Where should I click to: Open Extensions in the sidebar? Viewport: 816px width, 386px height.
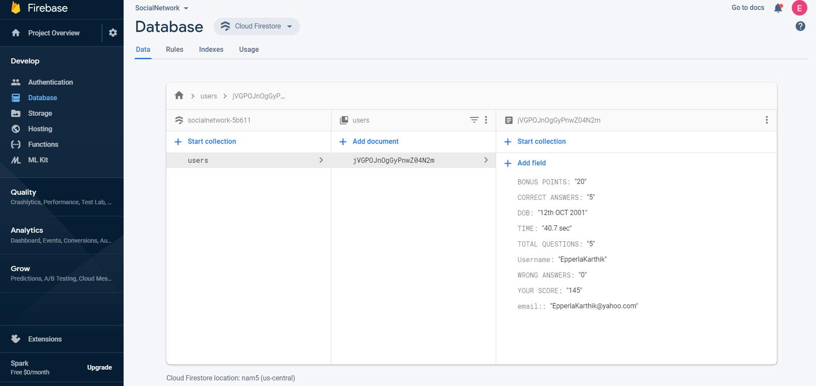point(45,339)
